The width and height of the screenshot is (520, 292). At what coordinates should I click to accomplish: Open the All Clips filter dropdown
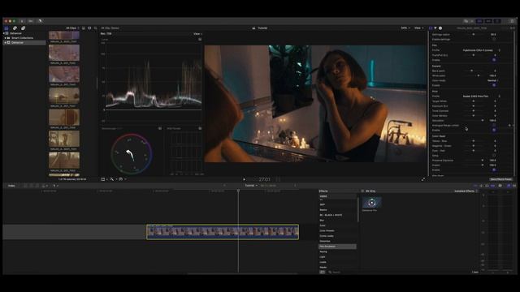pos(72,28)
